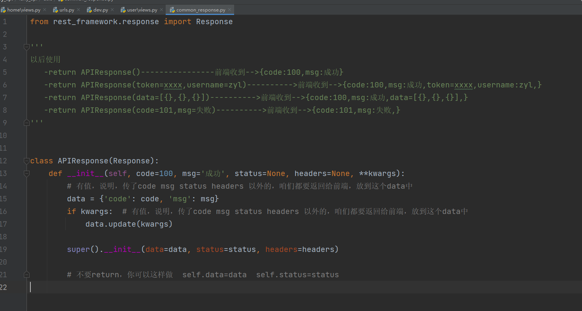Click "Response" at the end of line 1
Screen dimensions: 582x311
tap(215, 22)
